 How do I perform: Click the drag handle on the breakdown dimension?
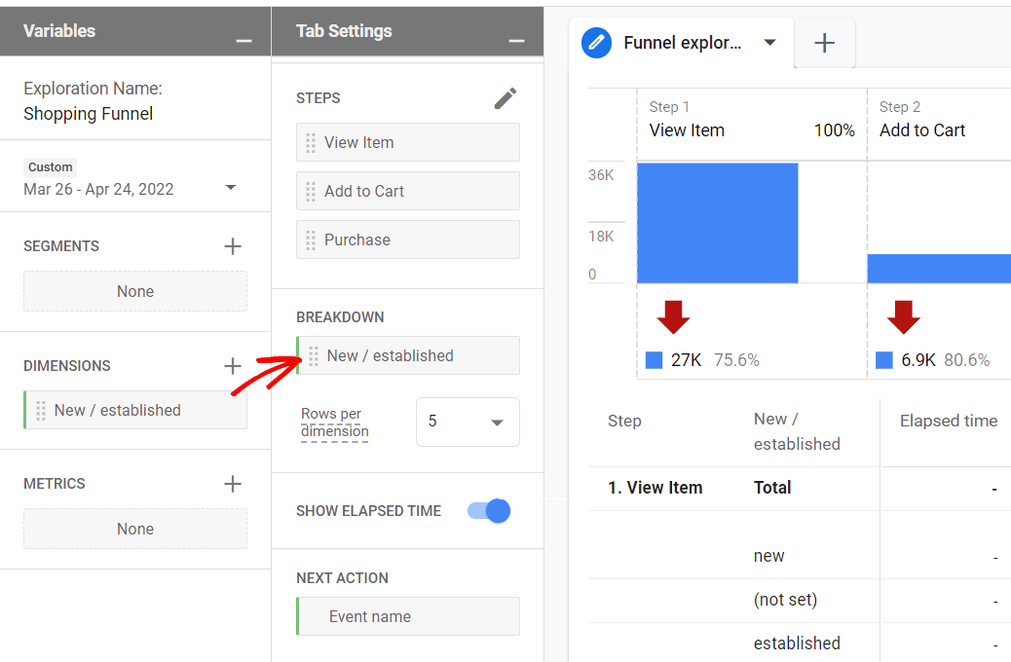312,355
